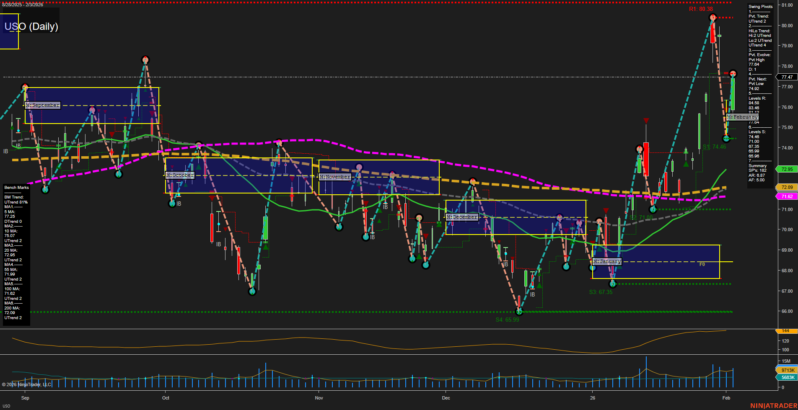Select the F0 marker in the January box
The image size is (798, 410).
[702, 264]
